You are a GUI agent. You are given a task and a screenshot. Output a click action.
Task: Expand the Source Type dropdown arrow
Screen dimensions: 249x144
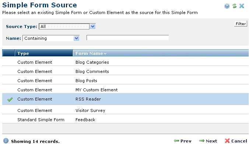92,27
